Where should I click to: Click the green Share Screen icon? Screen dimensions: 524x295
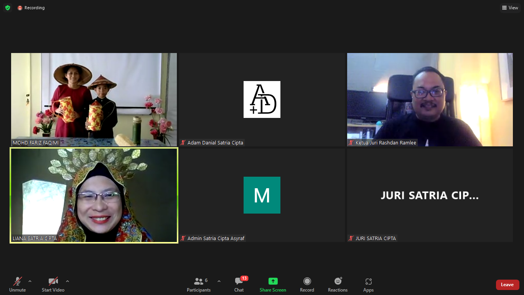coord(273,281)
